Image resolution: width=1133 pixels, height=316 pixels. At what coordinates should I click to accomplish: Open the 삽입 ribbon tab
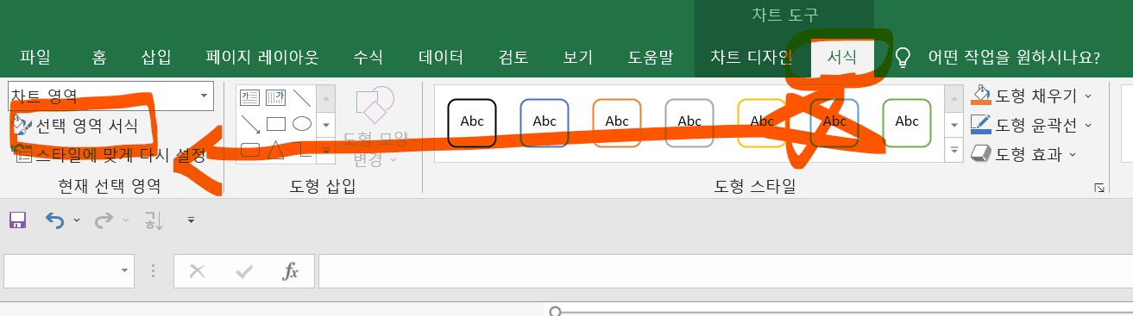click(x=156, y=58)
